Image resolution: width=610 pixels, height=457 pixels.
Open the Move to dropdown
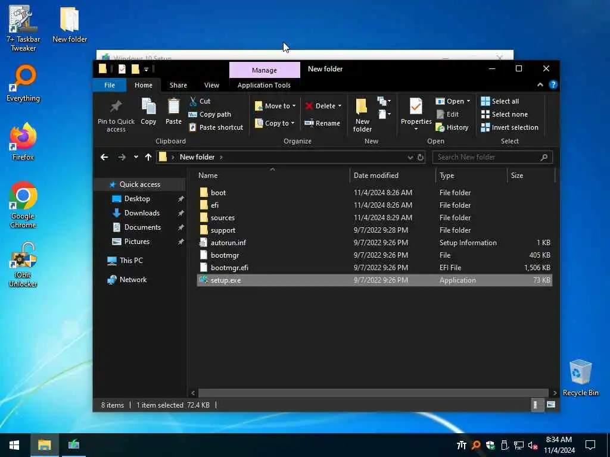(275, 106)
